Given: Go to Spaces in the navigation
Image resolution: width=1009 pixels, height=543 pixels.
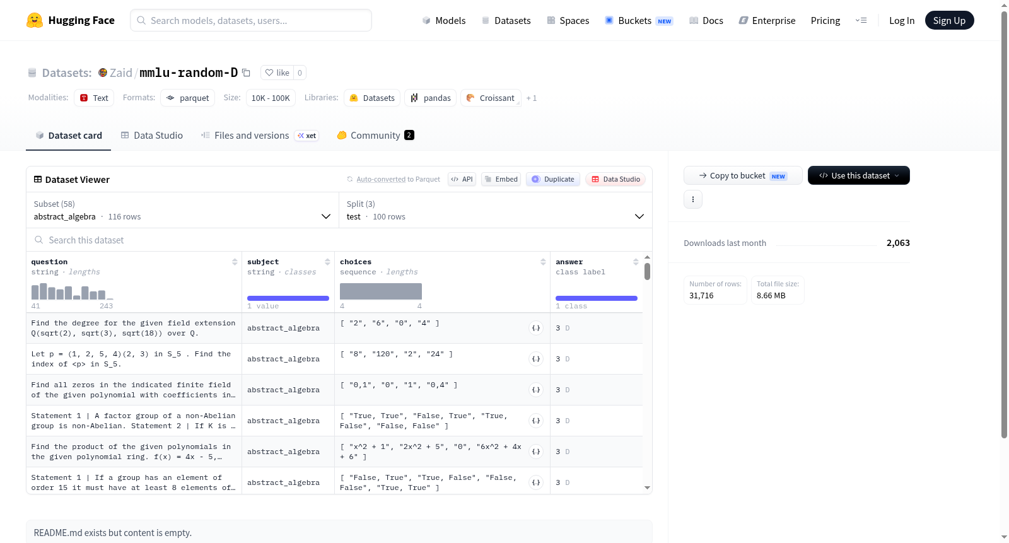Looking at the screenshot, I should (x=568, y=20).
